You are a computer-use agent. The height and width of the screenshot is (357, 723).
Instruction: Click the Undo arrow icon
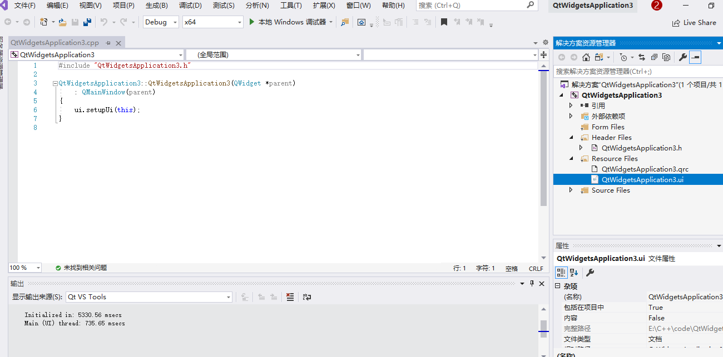103,22
